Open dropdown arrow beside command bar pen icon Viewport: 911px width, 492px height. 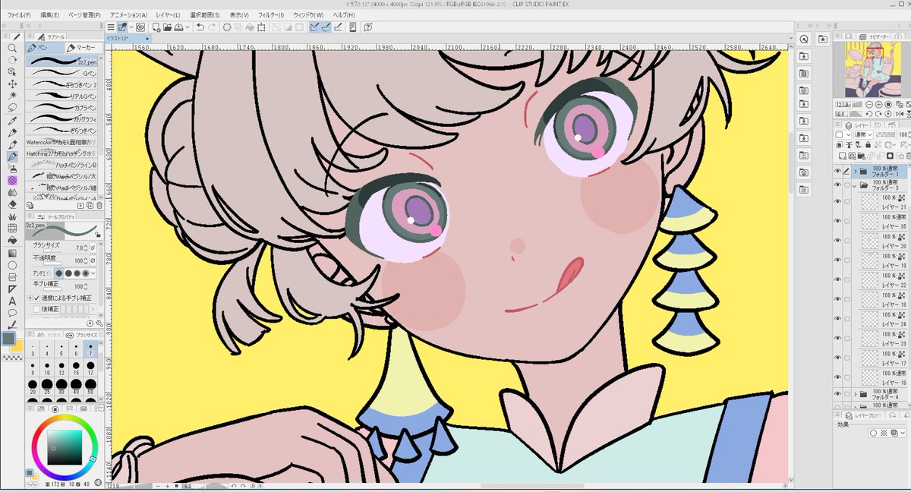point(131,27)
